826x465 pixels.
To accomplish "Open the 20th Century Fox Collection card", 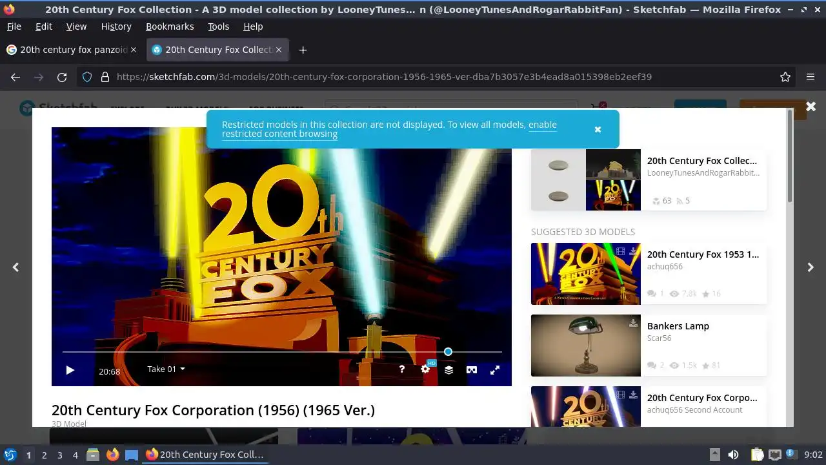I will [x=649, y=180].
